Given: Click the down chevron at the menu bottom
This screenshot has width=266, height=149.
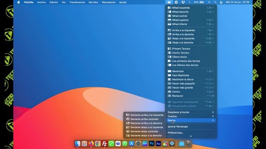Looking at the screenshot, I should 191,136.
